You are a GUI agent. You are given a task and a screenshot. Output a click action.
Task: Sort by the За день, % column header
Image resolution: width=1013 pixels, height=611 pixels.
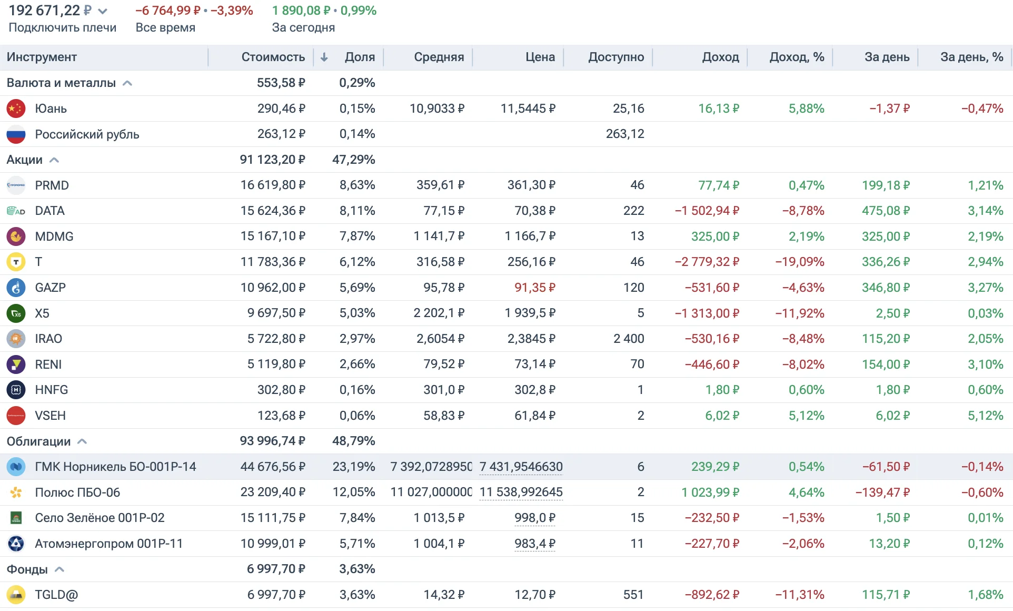972,57
